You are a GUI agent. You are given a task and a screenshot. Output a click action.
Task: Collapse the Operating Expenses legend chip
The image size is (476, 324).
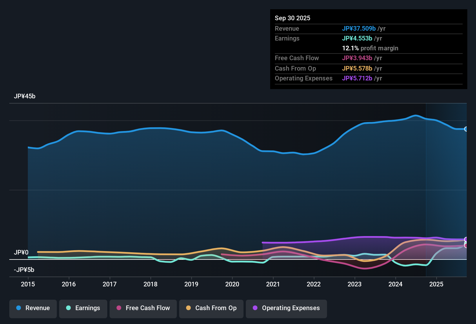(286, 308)
